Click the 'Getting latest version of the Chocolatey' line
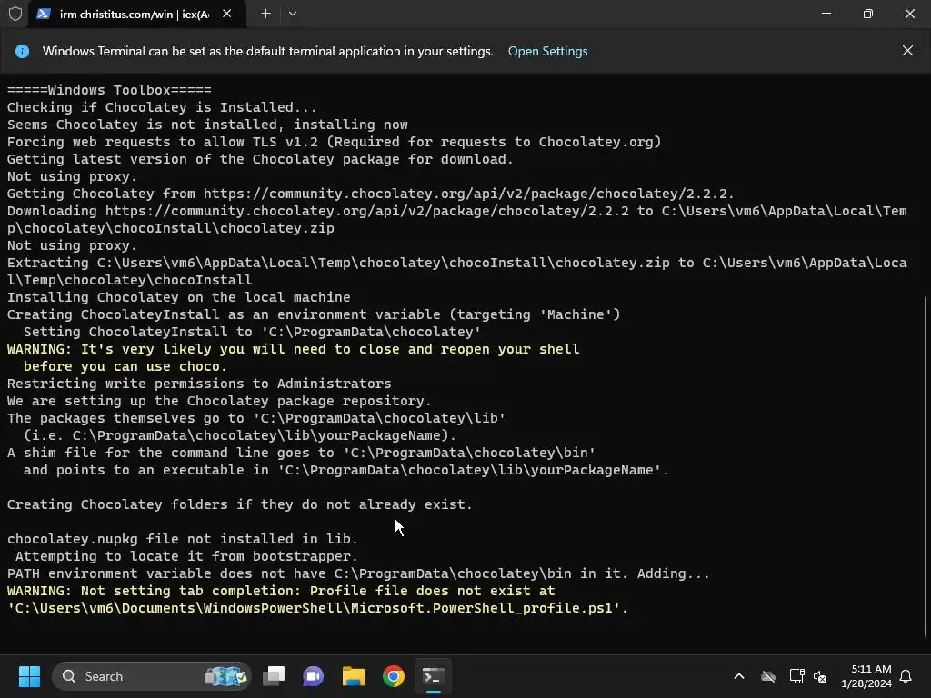Screen dimensions: 931x698 (x=260, y=159)
